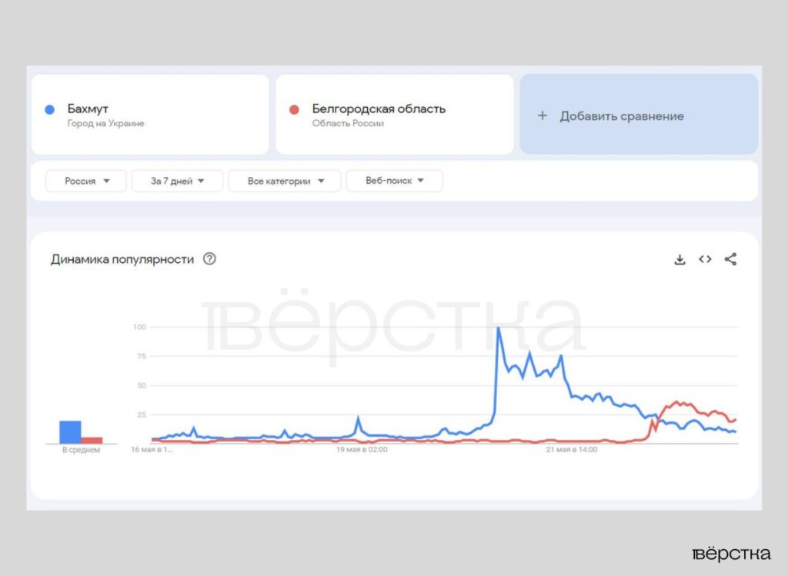This screenshot has height=576, width=788.
Task: Click the download chart icon
Action: point(679,259)
